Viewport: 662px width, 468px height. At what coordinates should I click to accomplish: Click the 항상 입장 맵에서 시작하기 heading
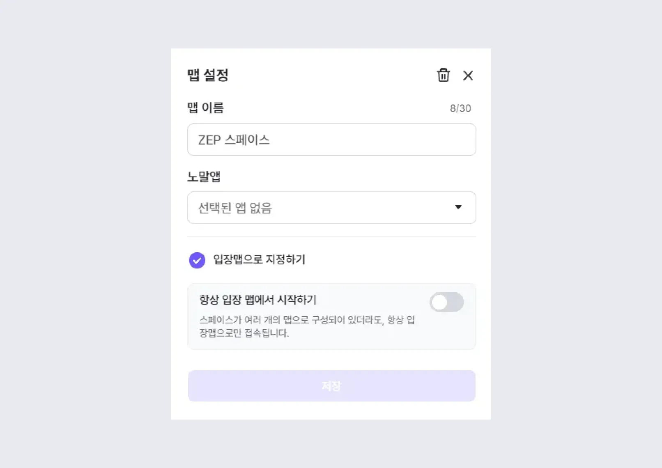tap(258, 300)
